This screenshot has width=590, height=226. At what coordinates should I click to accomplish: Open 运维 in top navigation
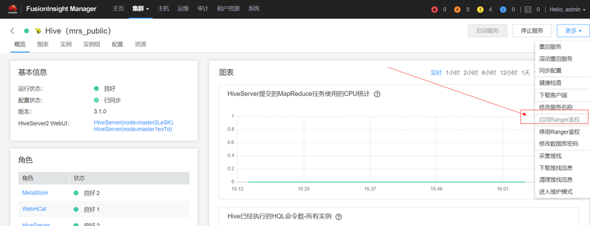[183, 9]
